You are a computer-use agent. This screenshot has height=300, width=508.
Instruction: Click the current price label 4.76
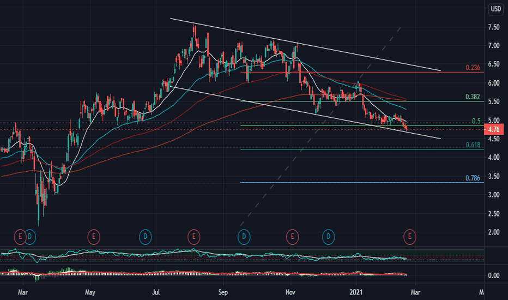point(494,129)
